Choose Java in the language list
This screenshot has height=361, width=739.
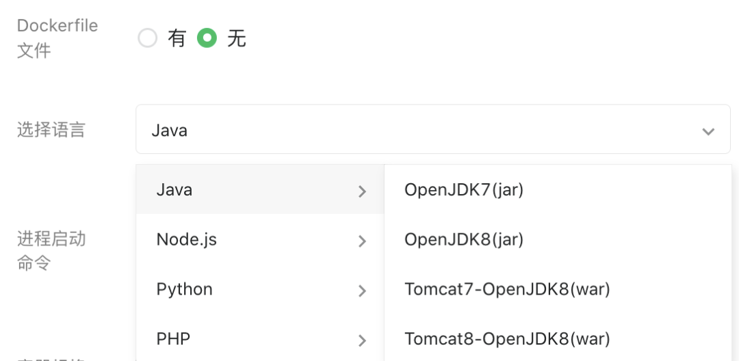click(174, 190)
